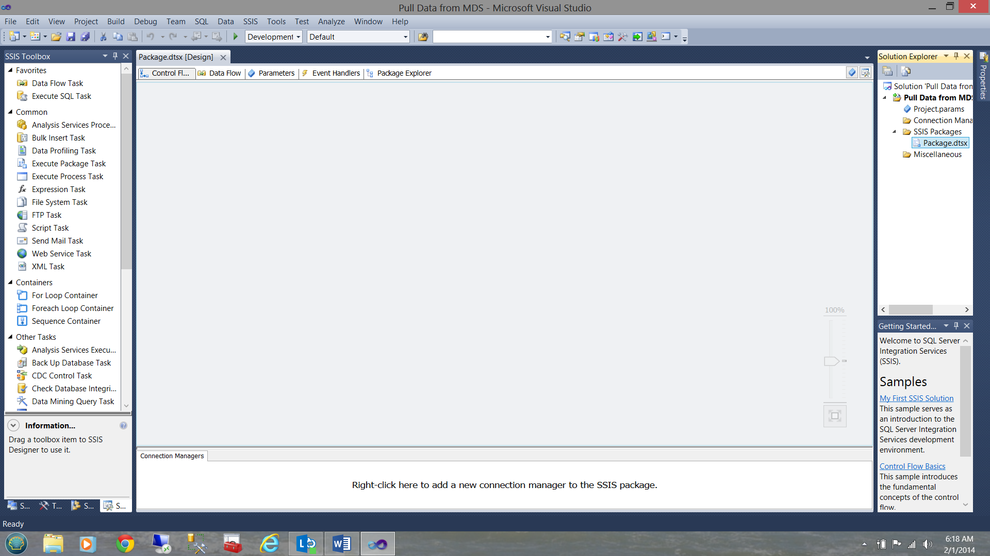
Task: Click the Find in Files toolbar icon
Action: (x=423, y=37)
